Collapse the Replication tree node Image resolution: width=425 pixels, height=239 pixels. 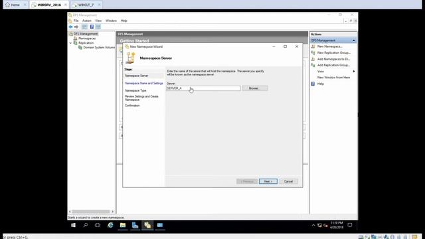point(70,42)
